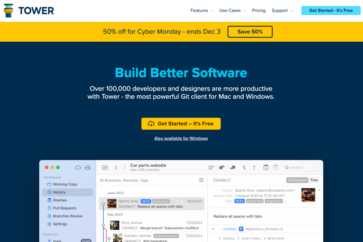363x242 pixels.
Task: Click the filter sliders icon in history list
Action: (x=201, y=180)
